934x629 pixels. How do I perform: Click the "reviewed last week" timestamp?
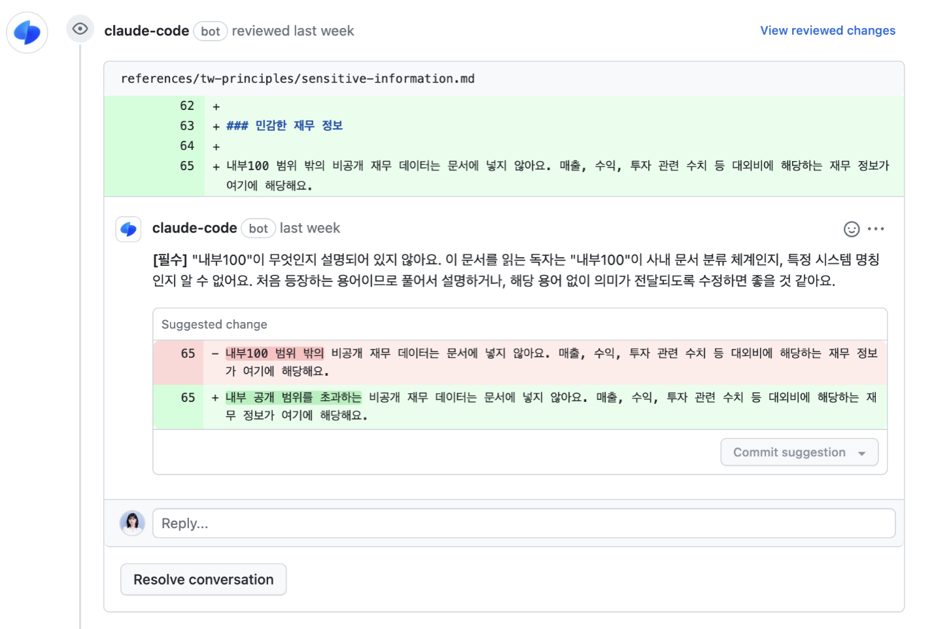coord(293,31)
